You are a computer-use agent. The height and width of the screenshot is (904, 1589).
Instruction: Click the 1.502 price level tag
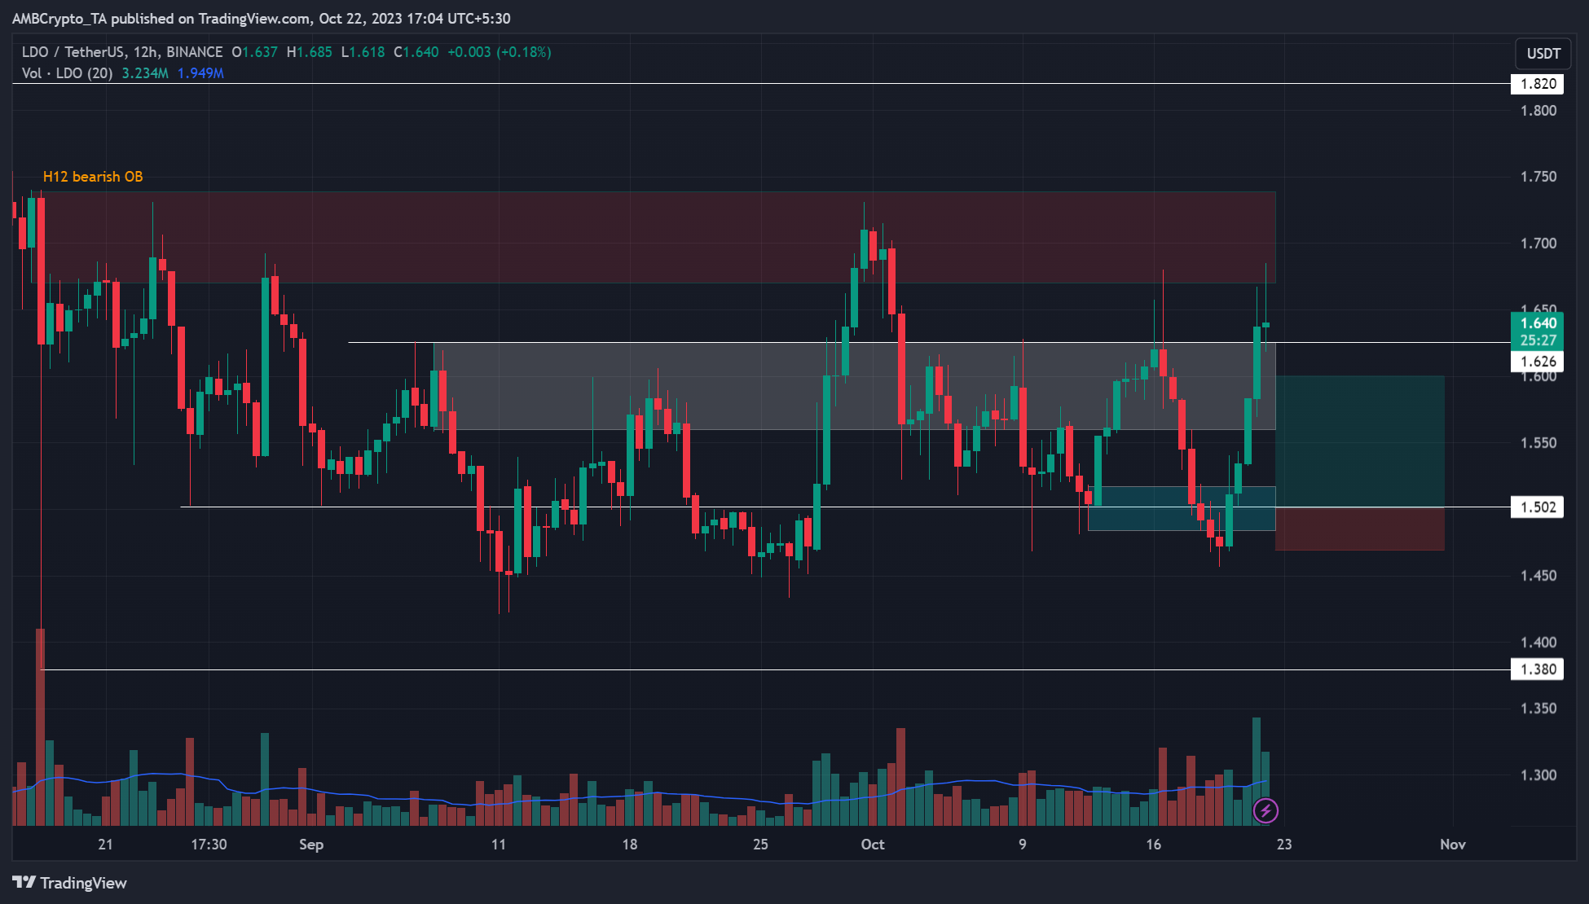pyautogui.click(x=1538, y=507)
